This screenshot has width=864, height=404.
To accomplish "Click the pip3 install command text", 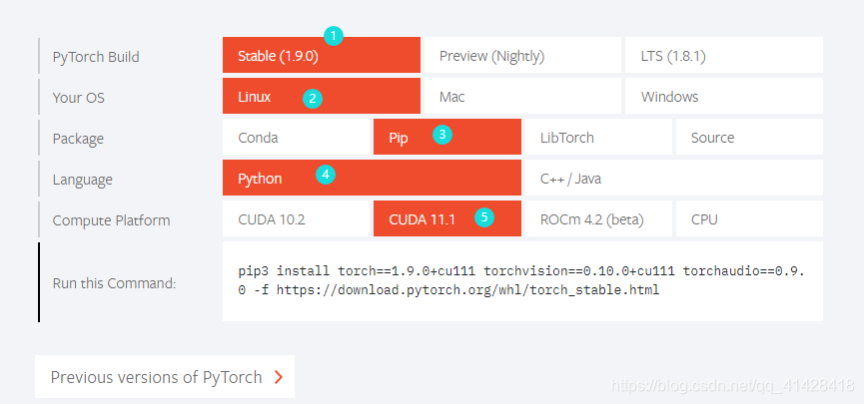I will click(521, 280).
